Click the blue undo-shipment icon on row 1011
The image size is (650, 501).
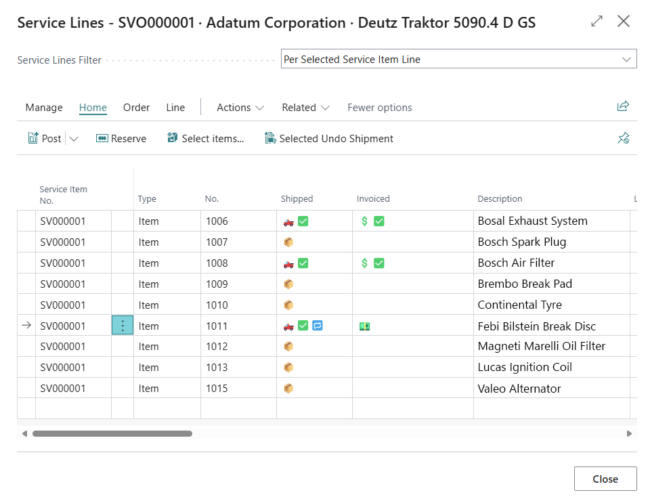point(317,326)
